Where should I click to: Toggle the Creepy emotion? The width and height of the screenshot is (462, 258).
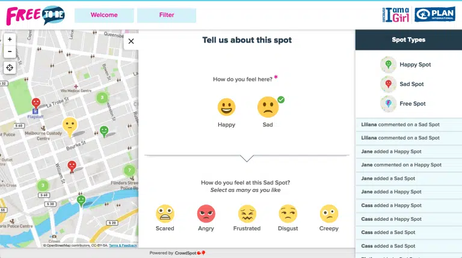pos(329,214)
